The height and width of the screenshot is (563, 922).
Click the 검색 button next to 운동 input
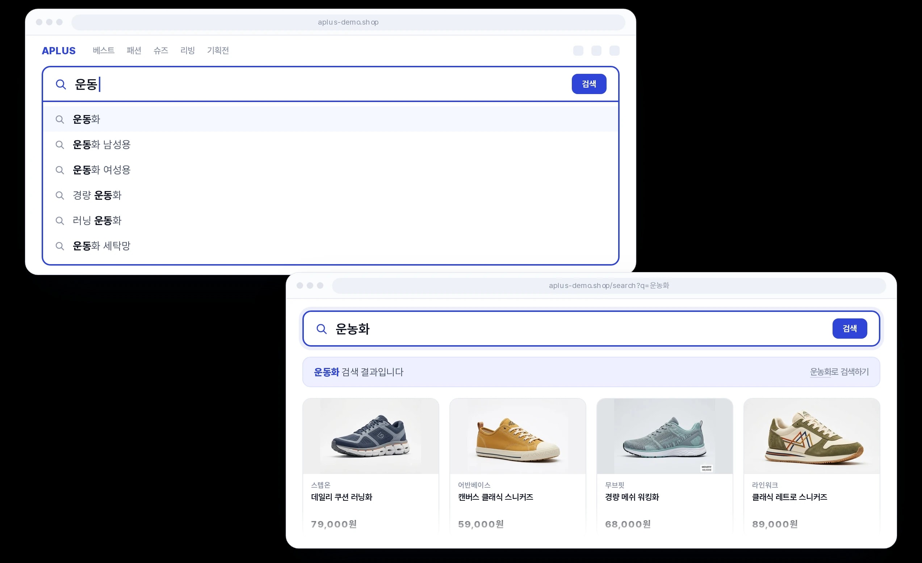(589, 84)
